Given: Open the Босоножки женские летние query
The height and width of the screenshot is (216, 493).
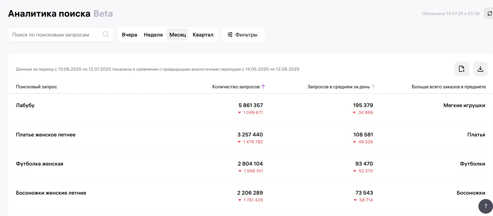Looking at the screenshot, I should click(51, 193).
